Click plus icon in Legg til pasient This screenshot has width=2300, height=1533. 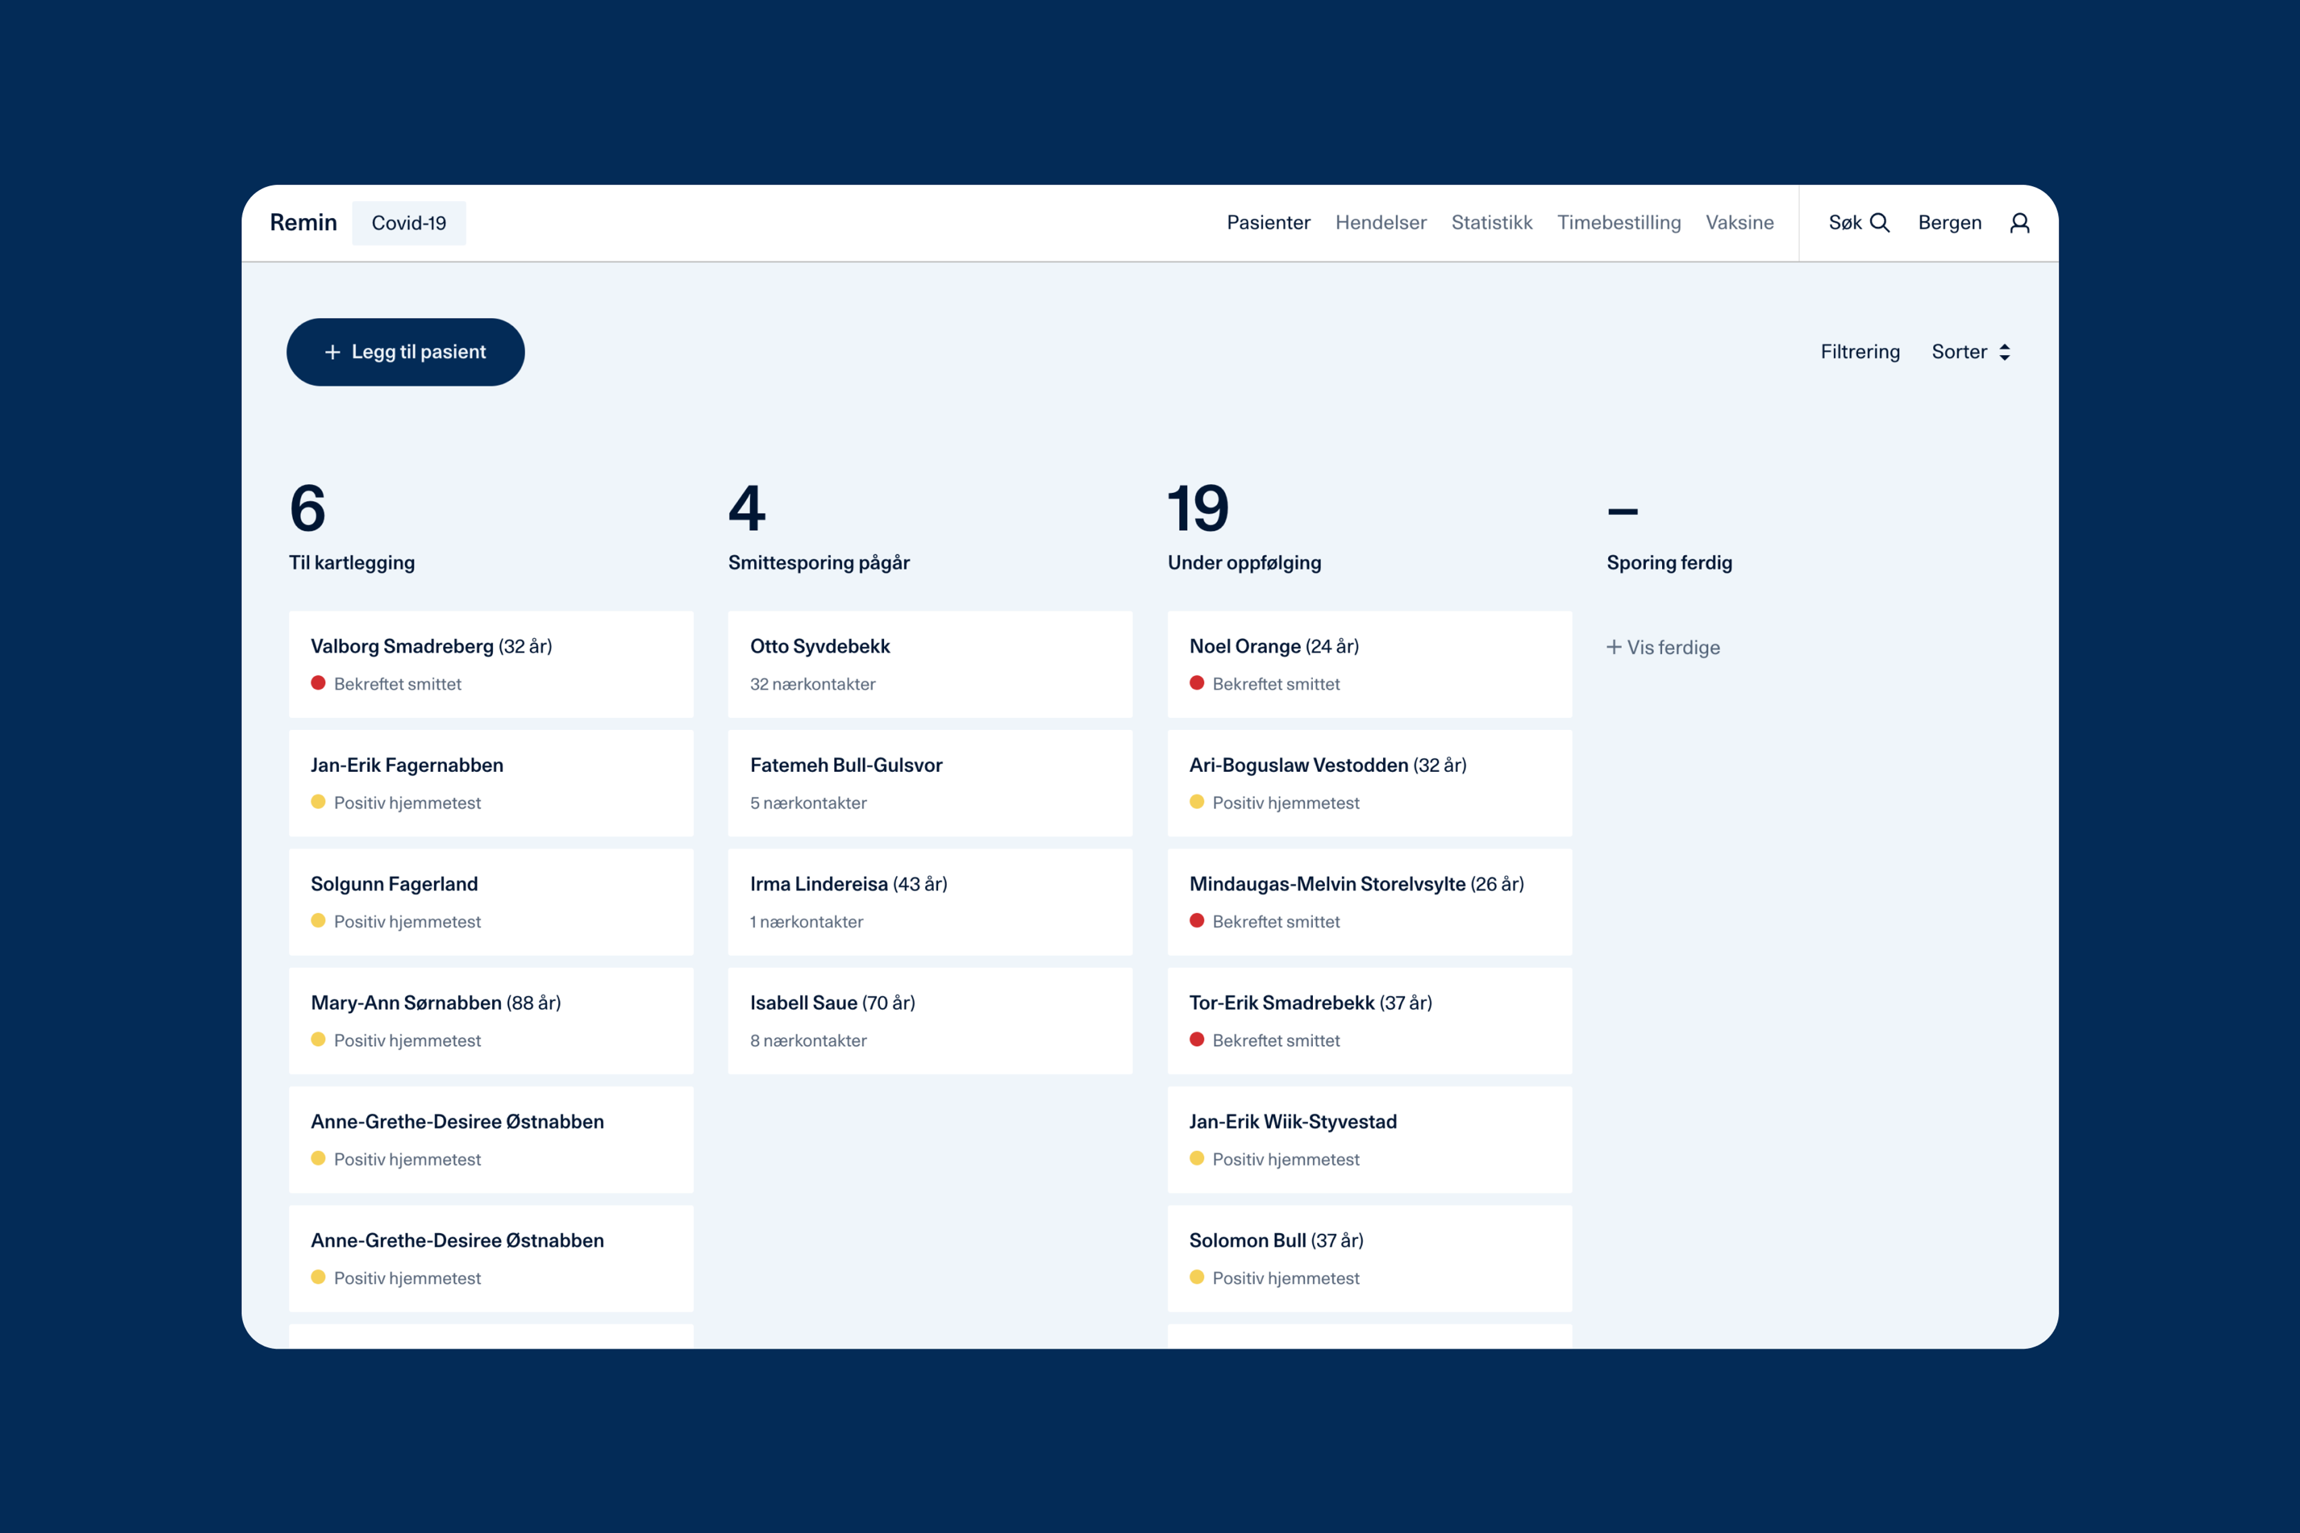332,352
